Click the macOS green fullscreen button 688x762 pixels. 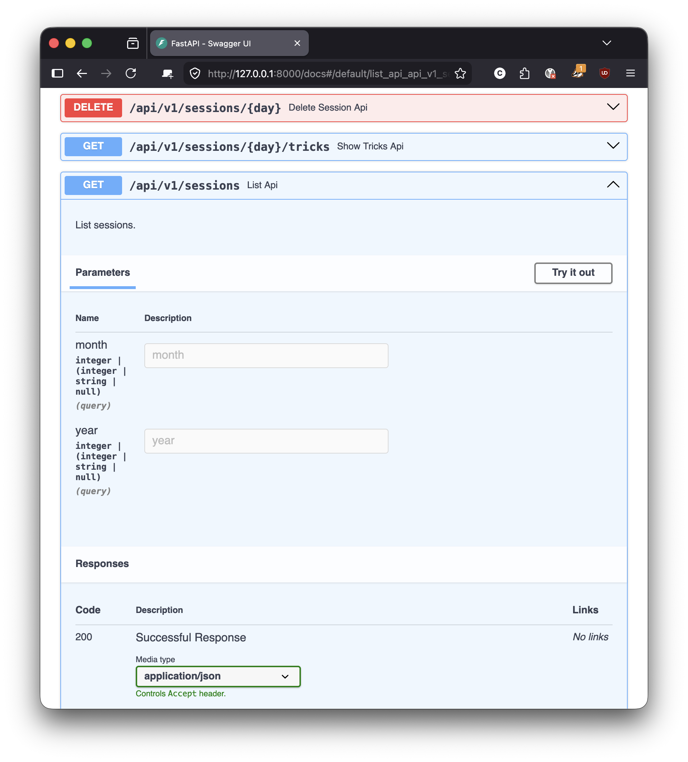[x=87, y=43]
